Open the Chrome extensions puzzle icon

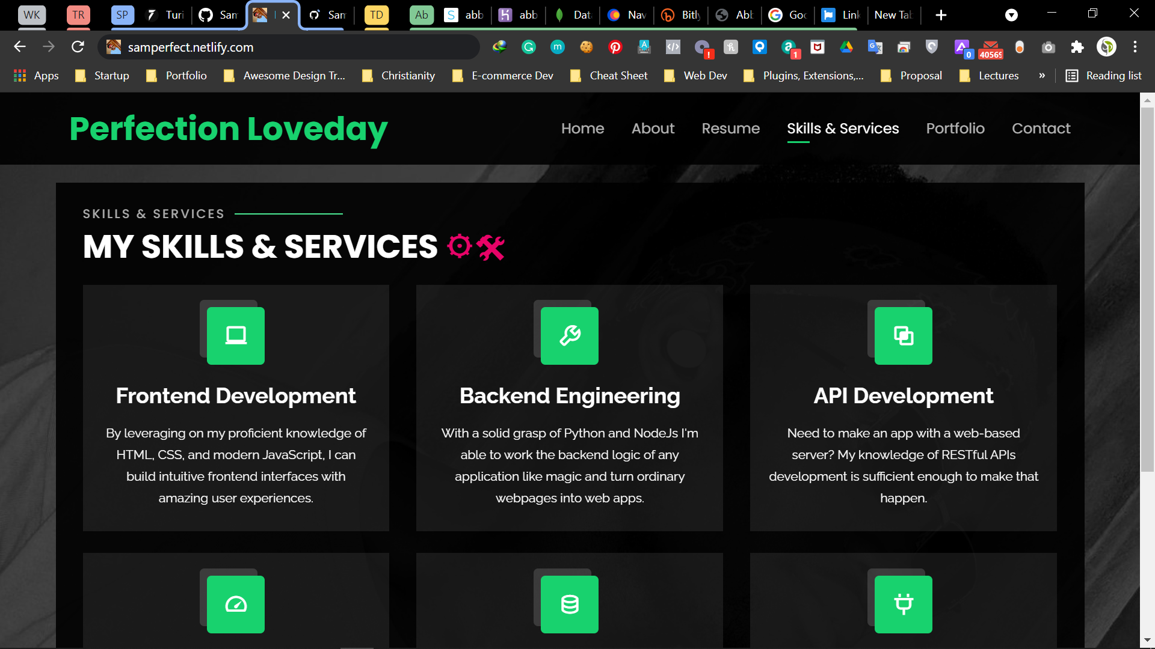[1077, 47]
